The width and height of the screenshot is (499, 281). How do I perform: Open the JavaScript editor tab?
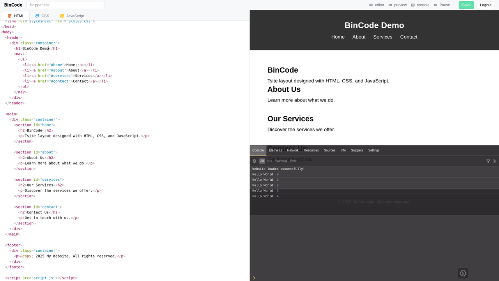click(x=72, y=16)
